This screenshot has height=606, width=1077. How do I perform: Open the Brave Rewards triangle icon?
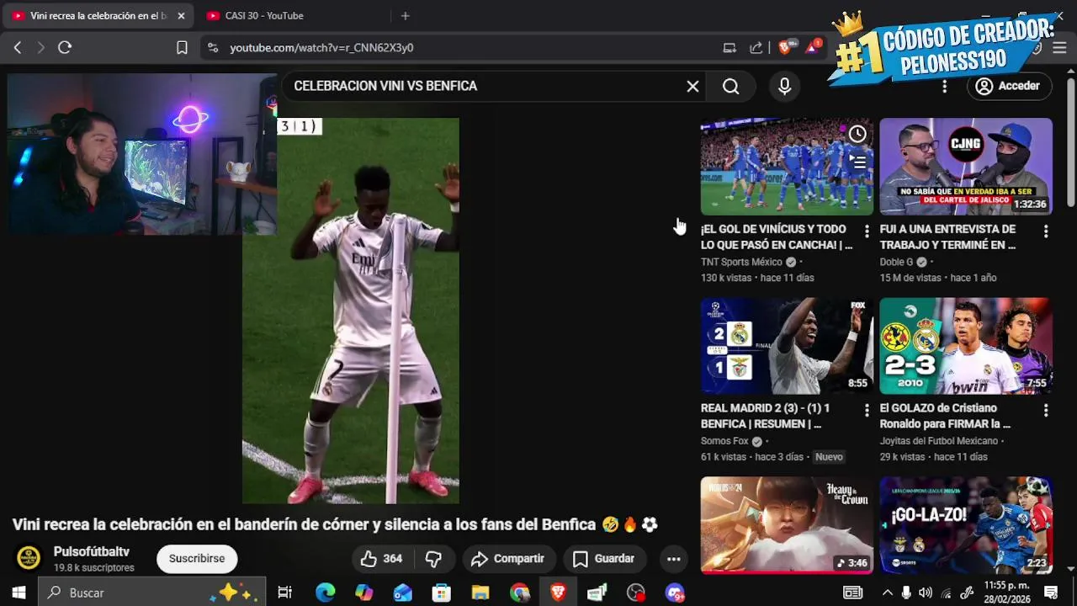tap(813, 47)
